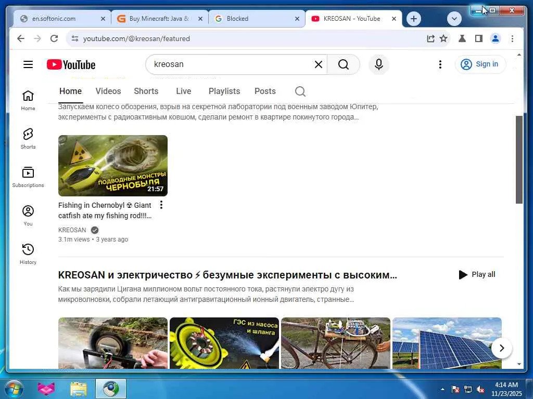The width and height of the screenshot is (533, 399).
Task: Open the Windows Start menu
Action: pos(14,389)
